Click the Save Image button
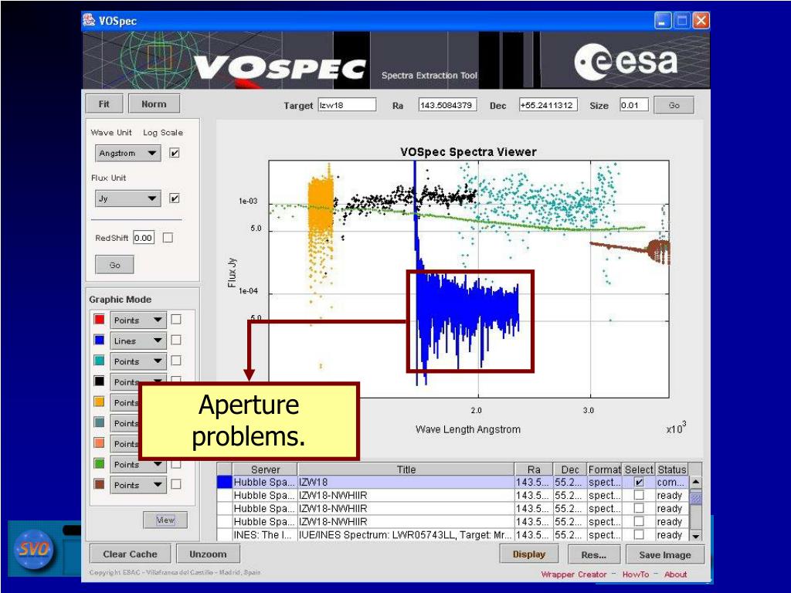Screen dimensions: 791x593 click(x=665, y=554)
